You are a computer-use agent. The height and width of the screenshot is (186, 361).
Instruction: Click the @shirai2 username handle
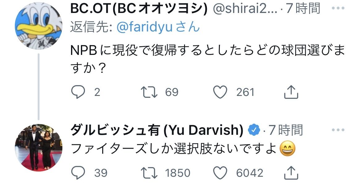point(246,9)
